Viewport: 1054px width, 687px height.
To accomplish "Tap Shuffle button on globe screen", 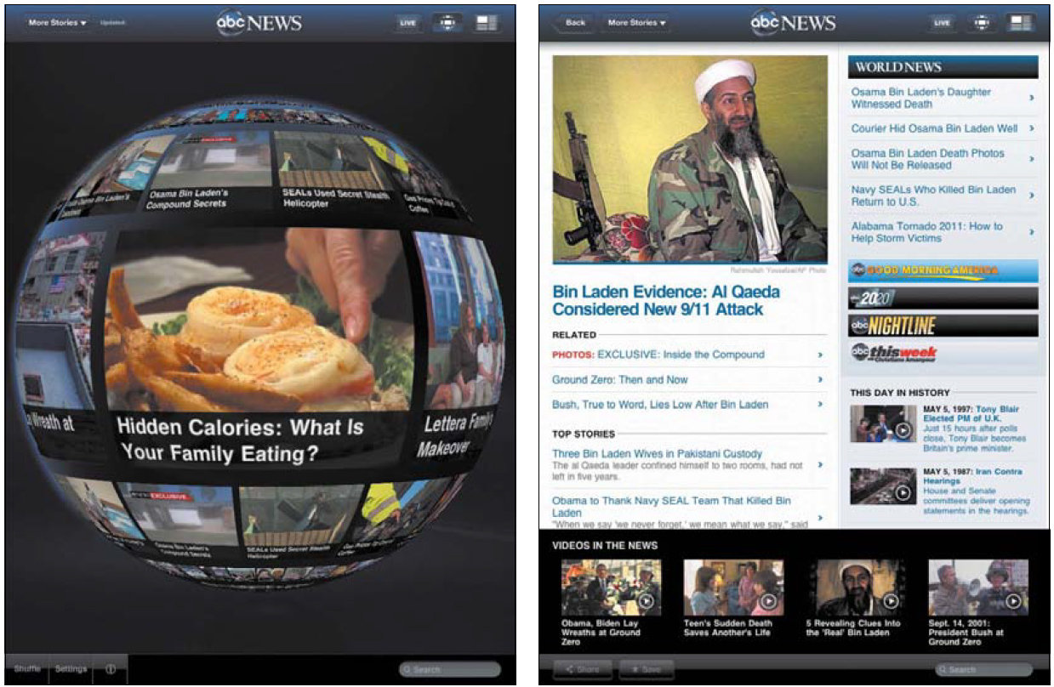I will coord(27,669).
